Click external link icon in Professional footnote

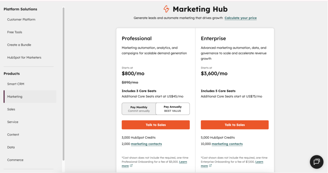pyautogui.click(x=131, y=165)
